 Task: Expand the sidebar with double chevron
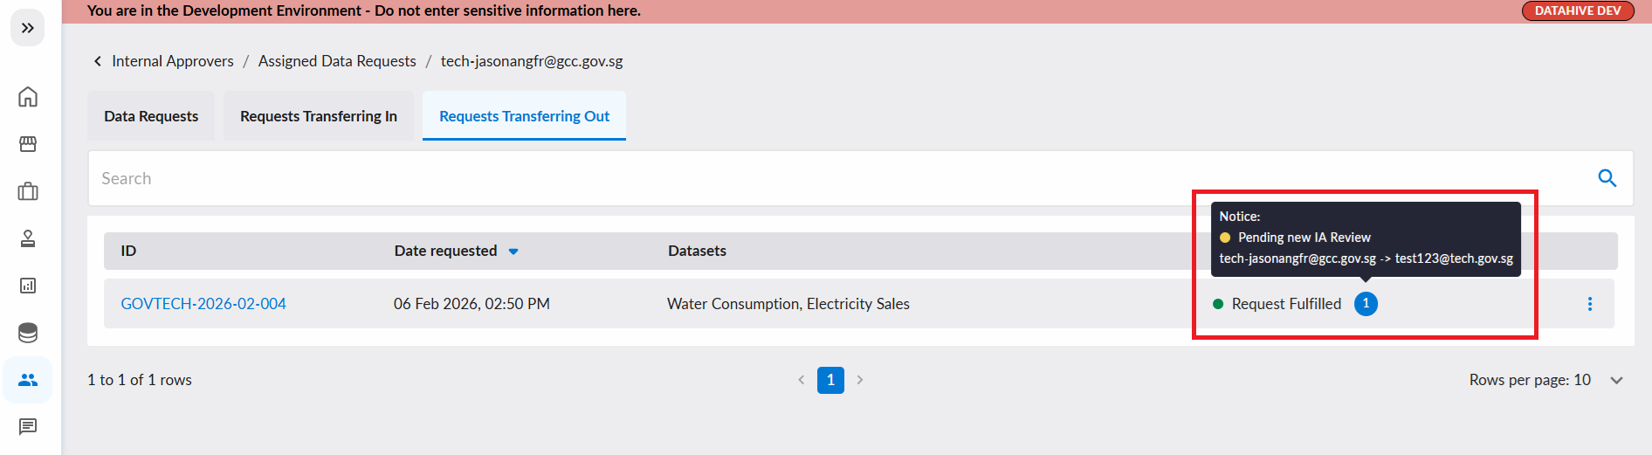[x=28, y=28]
